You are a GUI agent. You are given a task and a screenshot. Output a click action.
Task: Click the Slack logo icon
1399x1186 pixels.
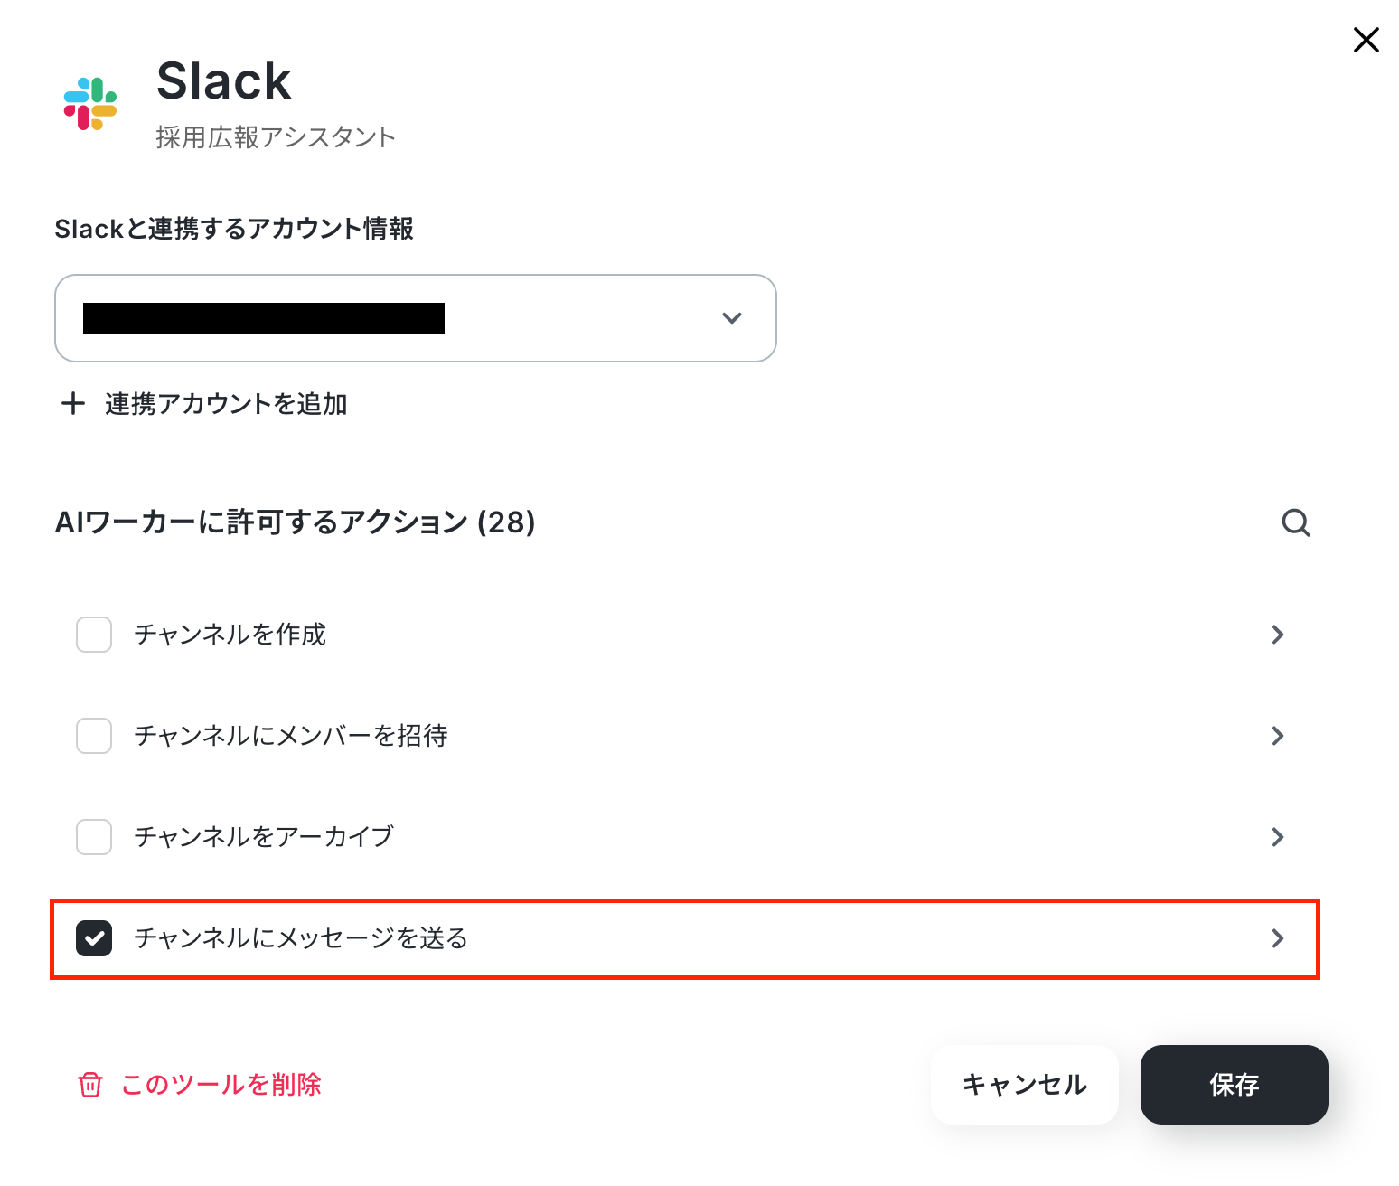(x=90, y=104)
